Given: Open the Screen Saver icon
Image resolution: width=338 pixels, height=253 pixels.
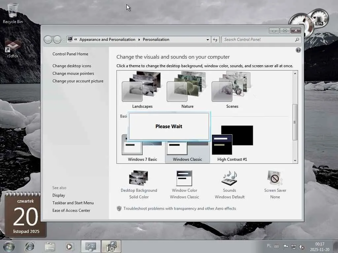Looking at the screenshot, I should pyautogui.click(x=275, y=178).
